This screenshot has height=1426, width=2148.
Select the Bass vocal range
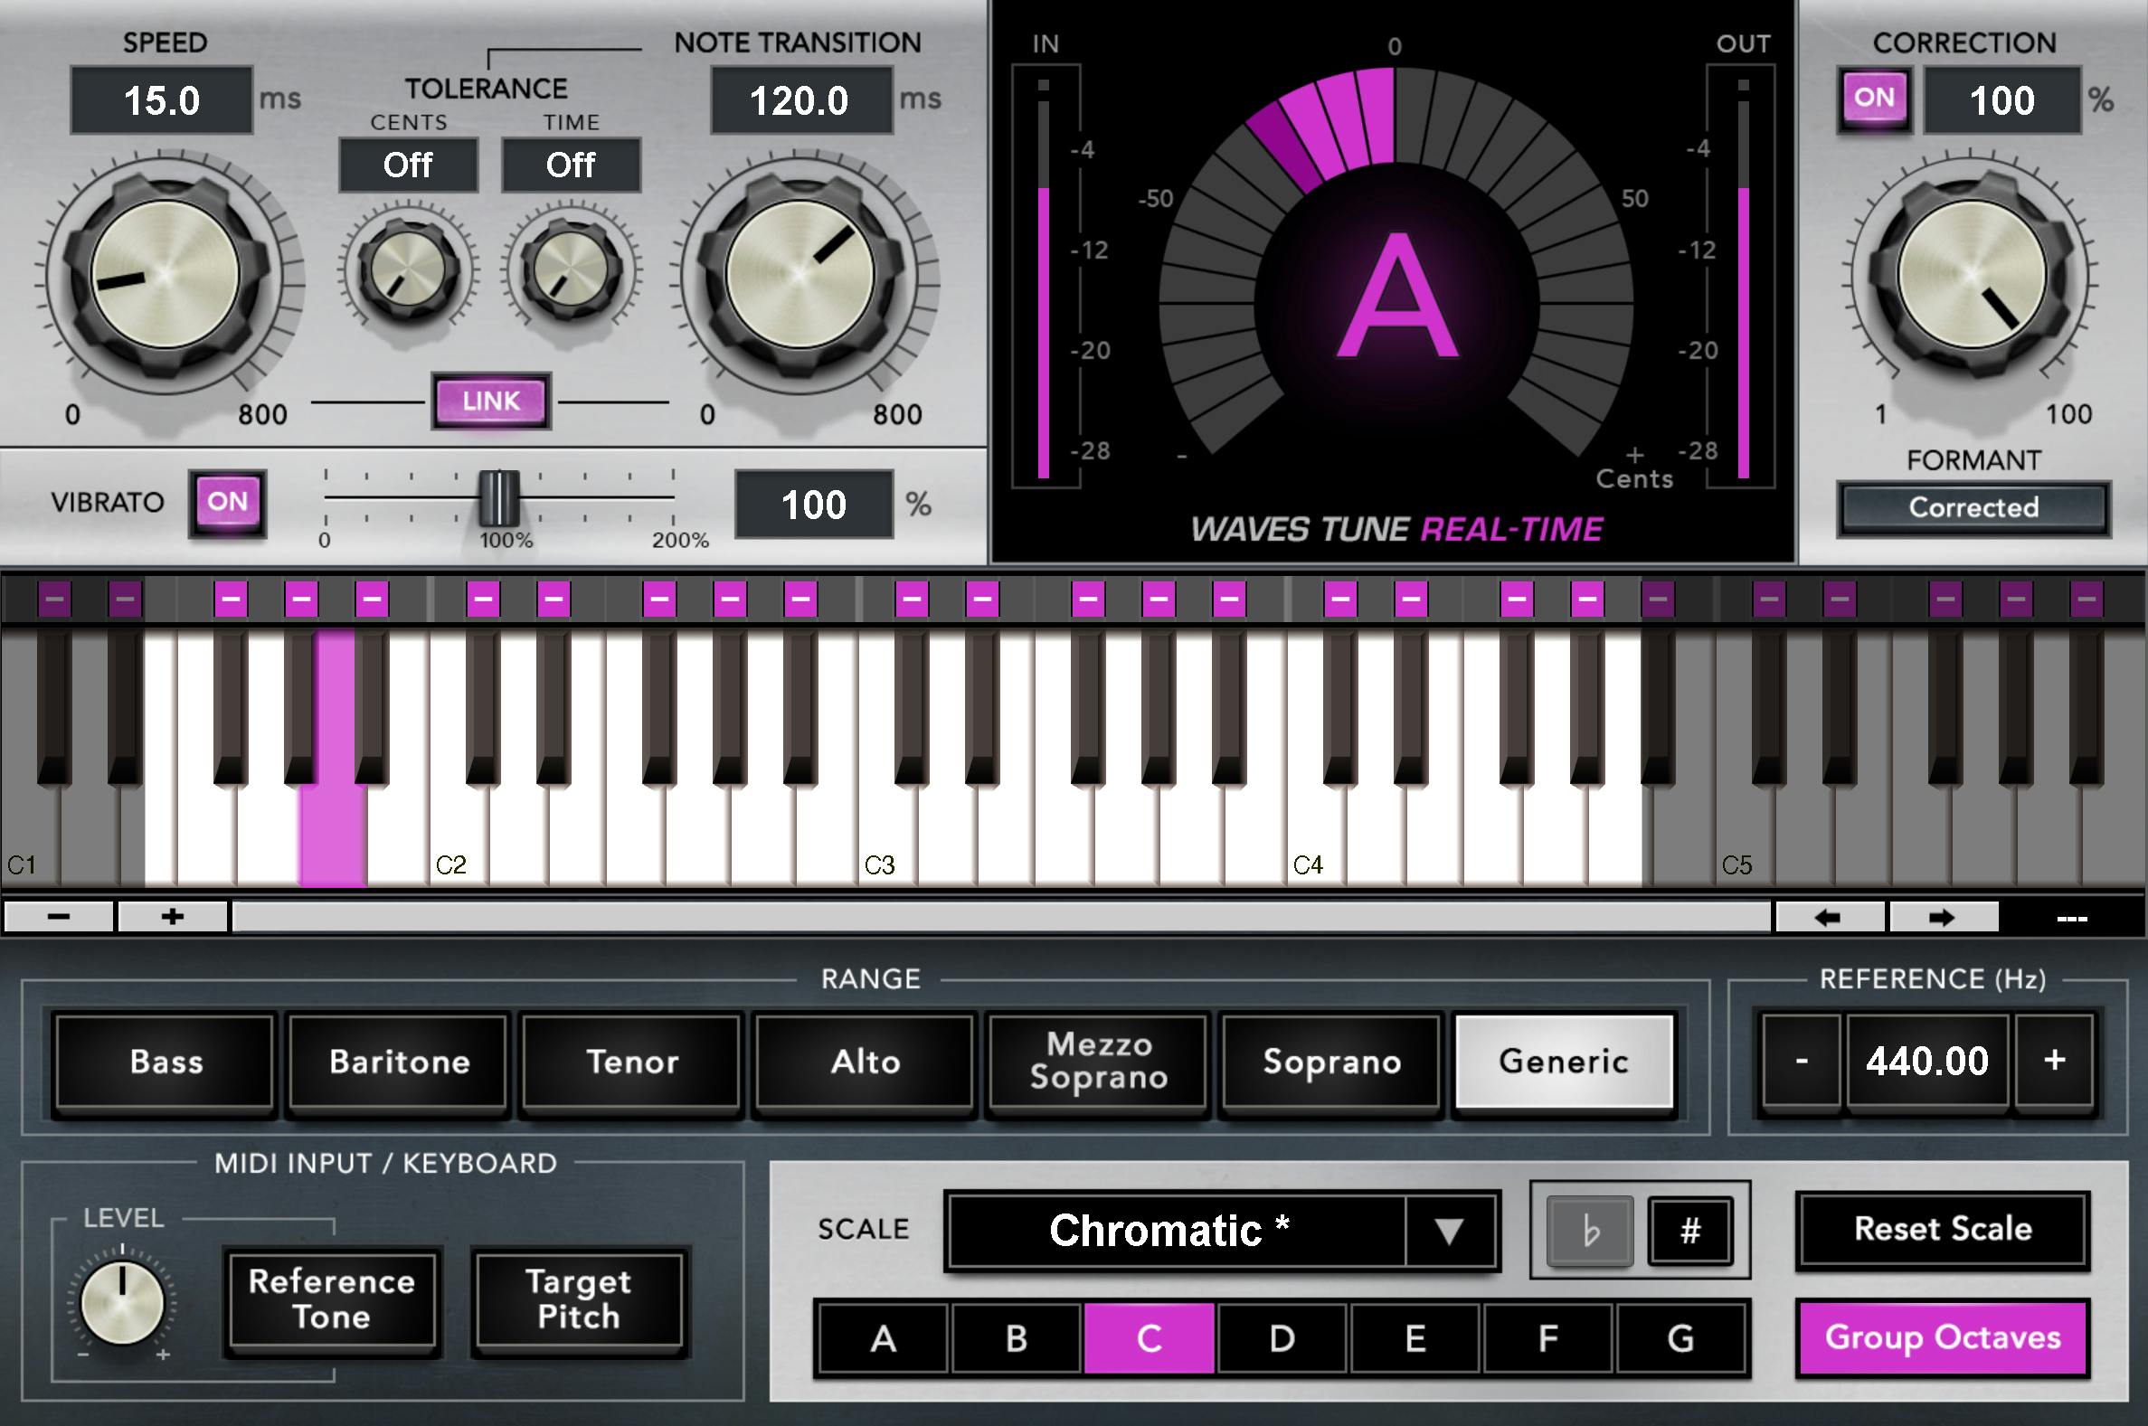(x=164, y=1062)
